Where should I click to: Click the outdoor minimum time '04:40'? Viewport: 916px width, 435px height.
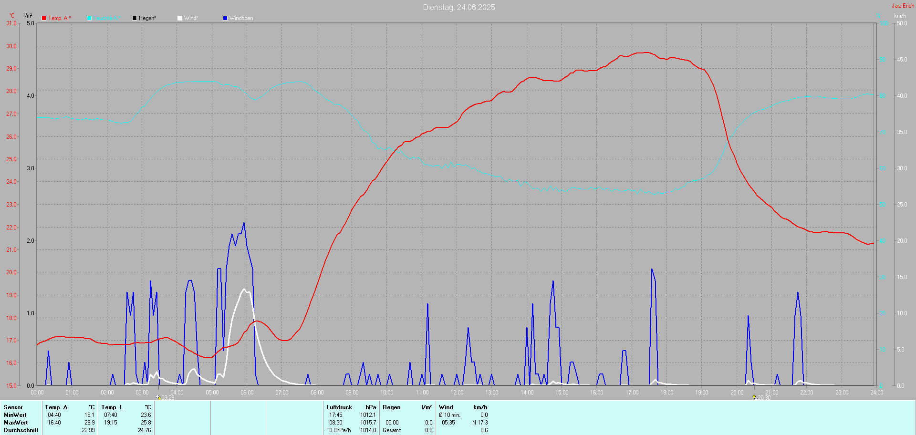(54, 415)
